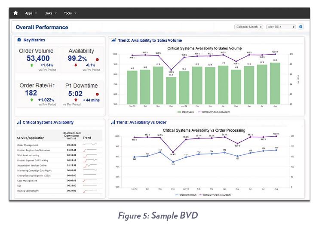
Task: Click the Aug 182 orders-per-hour data point
Action: [x=276, y=150]
